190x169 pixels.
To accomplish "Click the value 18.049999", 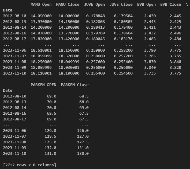I will pyautogui.click(x=69, y=62).
